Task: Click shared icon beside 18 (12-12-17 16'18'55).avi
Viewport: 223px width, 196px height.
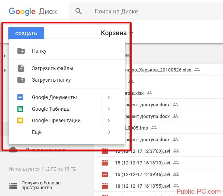Action: click(x=176, y=185)
